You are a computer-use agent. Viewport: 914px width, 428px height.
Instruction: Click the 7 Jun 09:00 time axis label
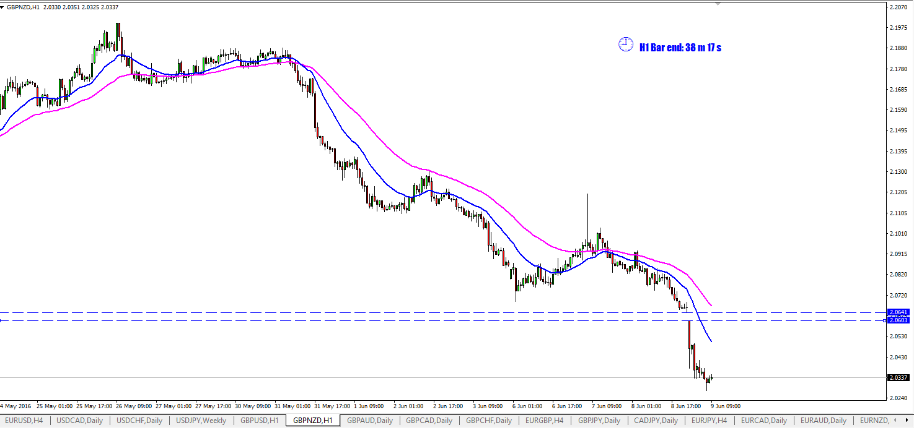click(607, 406)
